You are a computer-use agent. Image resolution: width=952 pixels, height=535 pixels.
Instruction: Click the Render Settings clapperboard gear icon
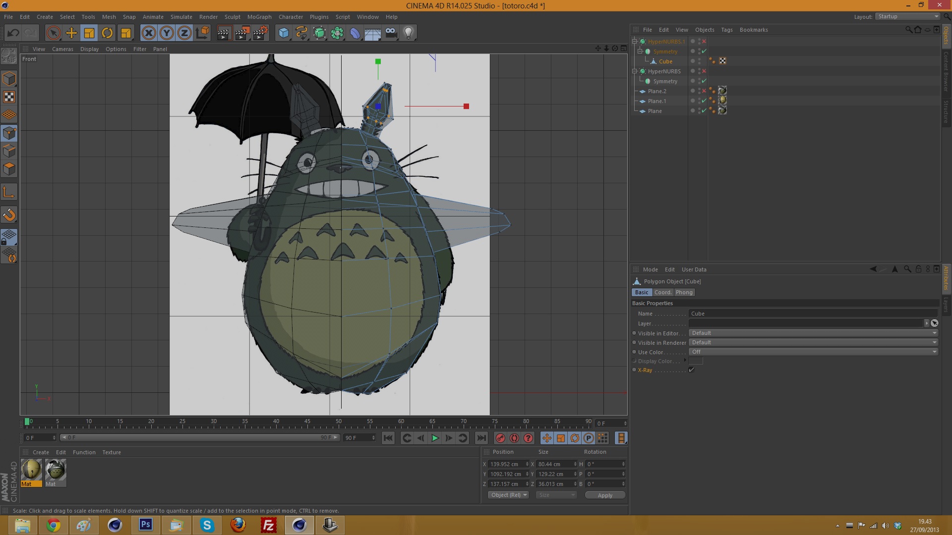click(x=260, y=33)
